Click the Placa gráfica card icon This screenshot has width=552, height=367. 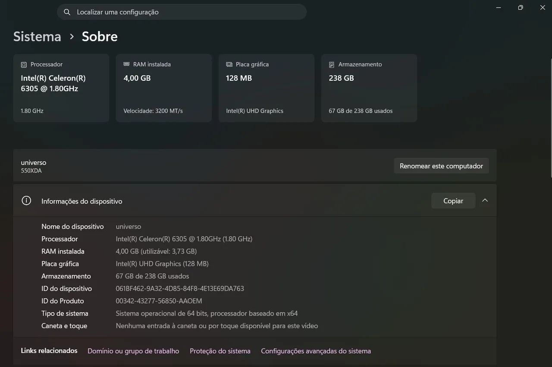point(229,64)
